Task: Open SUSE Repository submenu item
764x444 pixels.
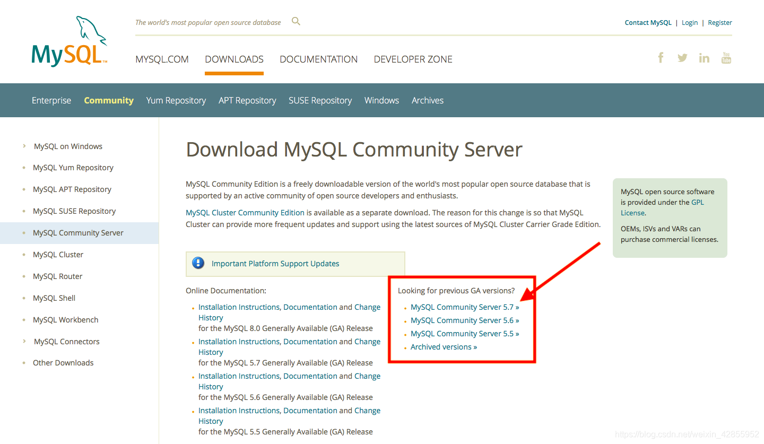Action: pyautogui.click(x=320, y=100)
